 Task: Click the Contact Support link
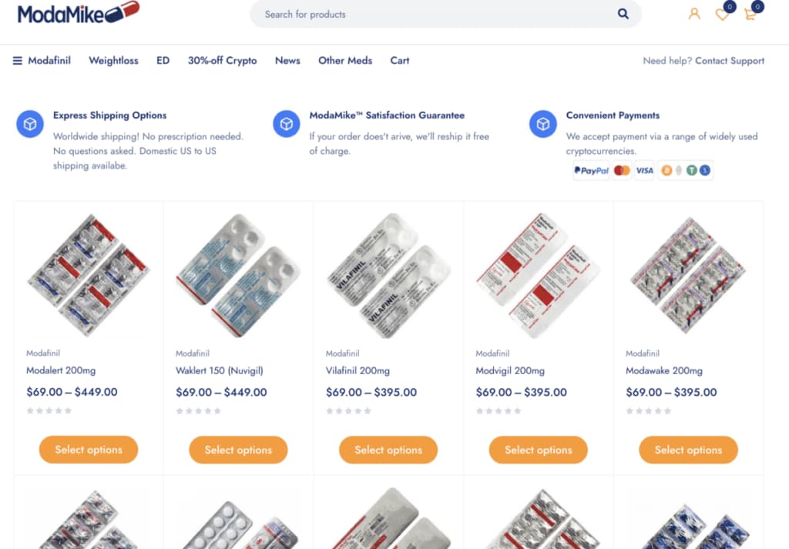730,61
